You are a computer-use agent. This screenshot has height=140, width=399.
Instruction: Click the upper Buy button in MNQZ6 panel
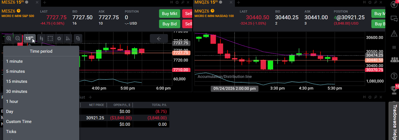click(x=378, y=14)
